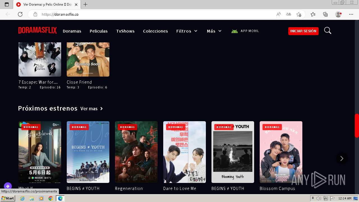Click the Dare to Love Me title
Viewport: 359px width, 202px height.
tap(180, 189)
